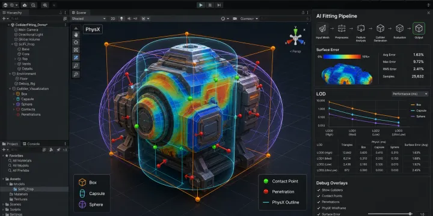
Task: Click the cloud services icon
Action: pos(25,5)
